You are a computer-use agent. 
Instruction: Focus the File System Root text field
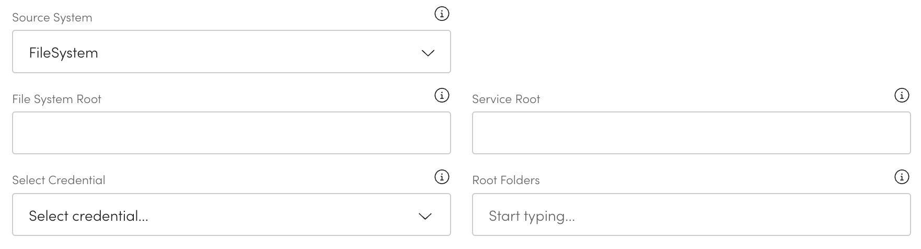pos(231,133)
